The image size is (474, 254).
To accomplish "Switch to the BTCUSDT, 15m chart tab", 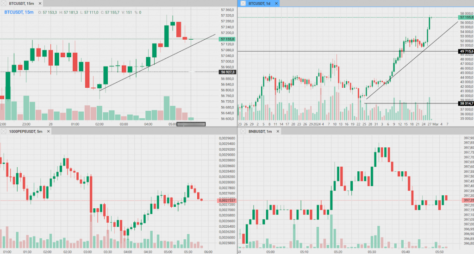I will tap(21, 3).
